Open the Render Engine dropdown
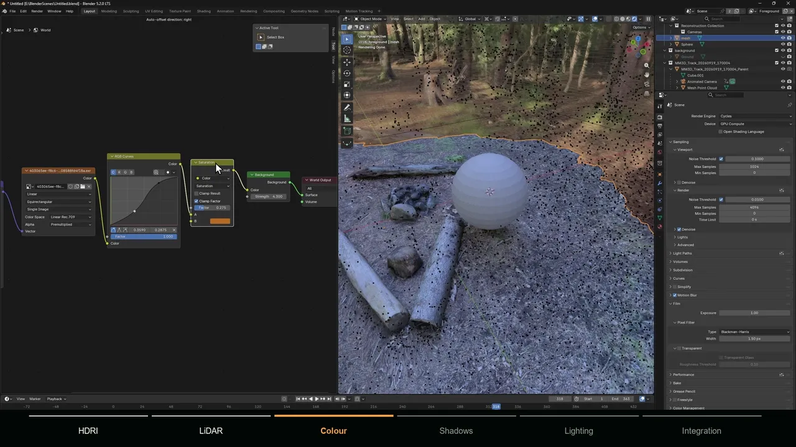Screen dimensions: 796x447 tap(755, 116)
